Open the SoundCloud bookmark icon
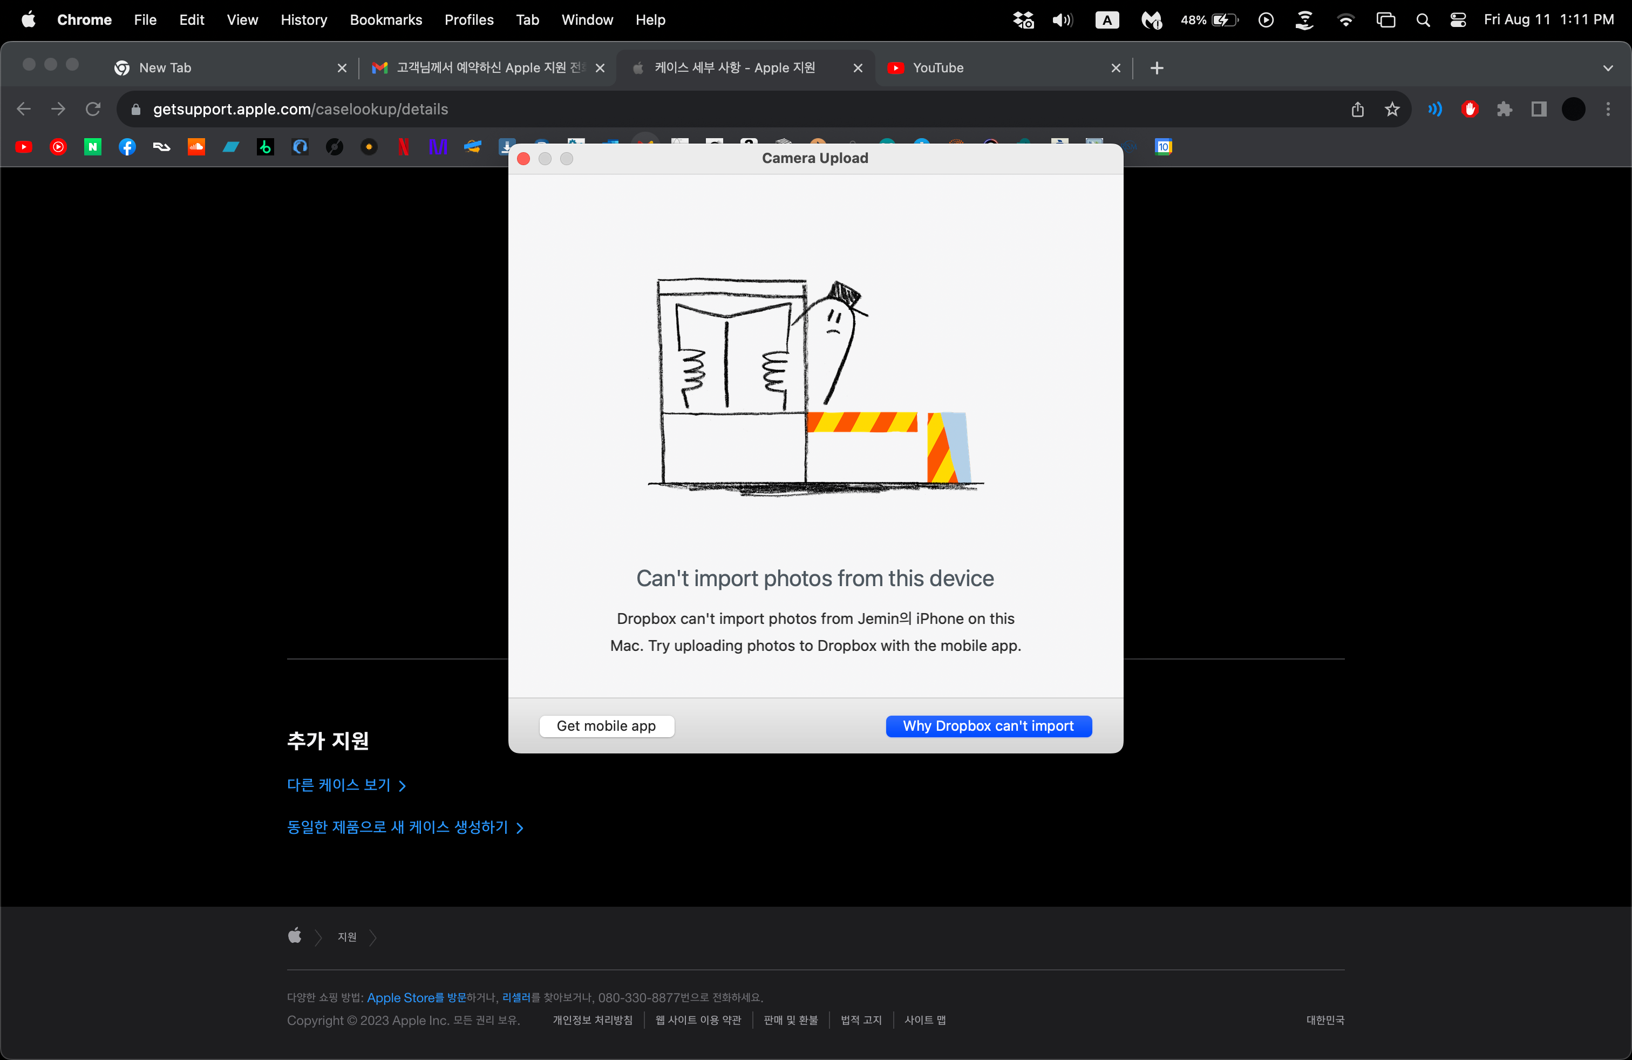The height and width of the screenshot is (1060, 1632). [196, 147]
